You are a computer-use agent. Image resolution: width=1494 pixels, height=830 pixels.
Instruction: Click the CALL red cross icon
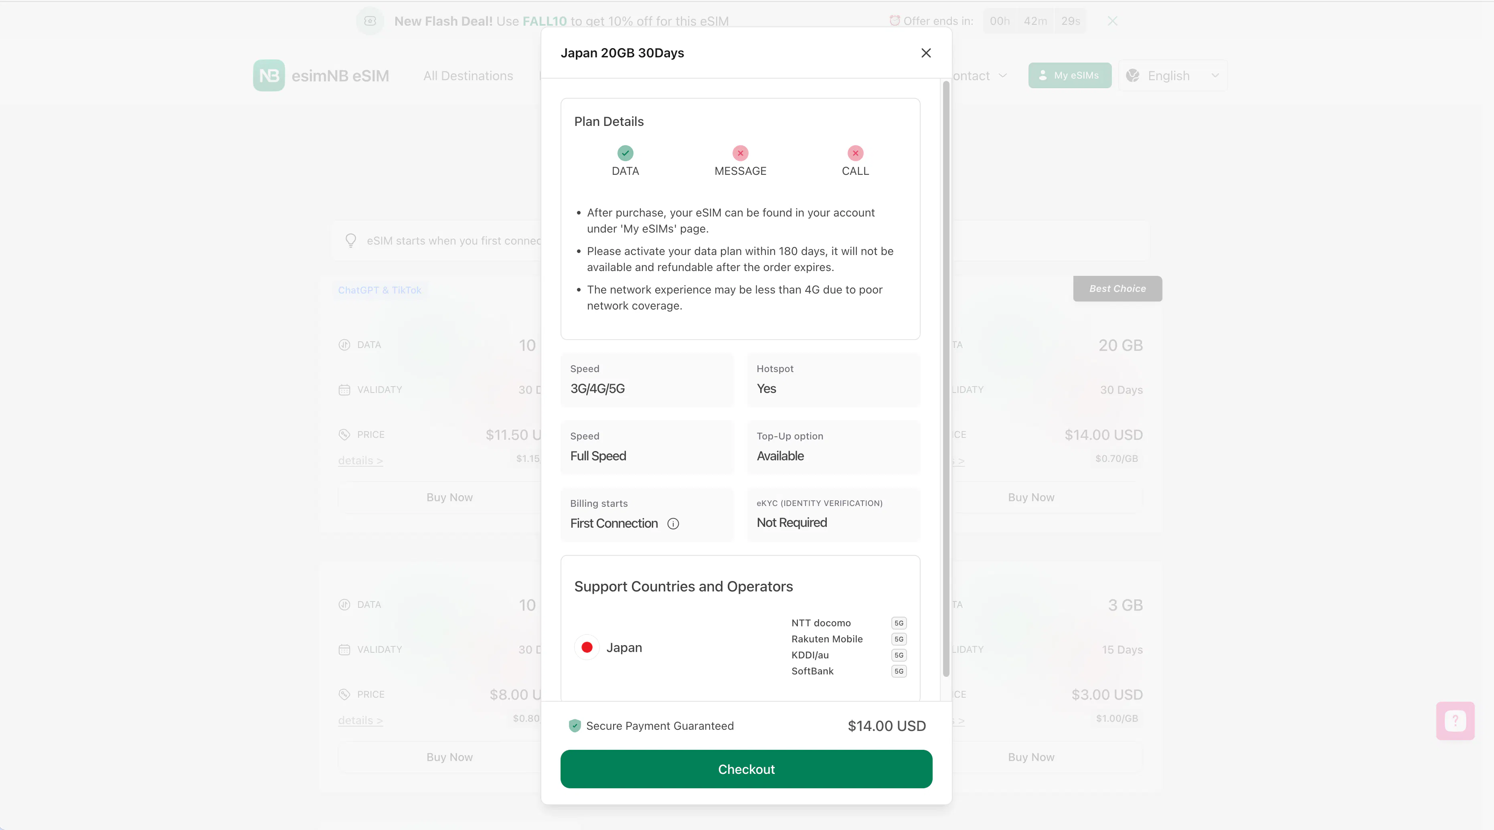855,153
